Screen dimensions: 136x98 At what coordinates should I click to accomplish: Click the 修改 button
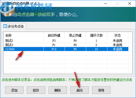click(36, 90)
